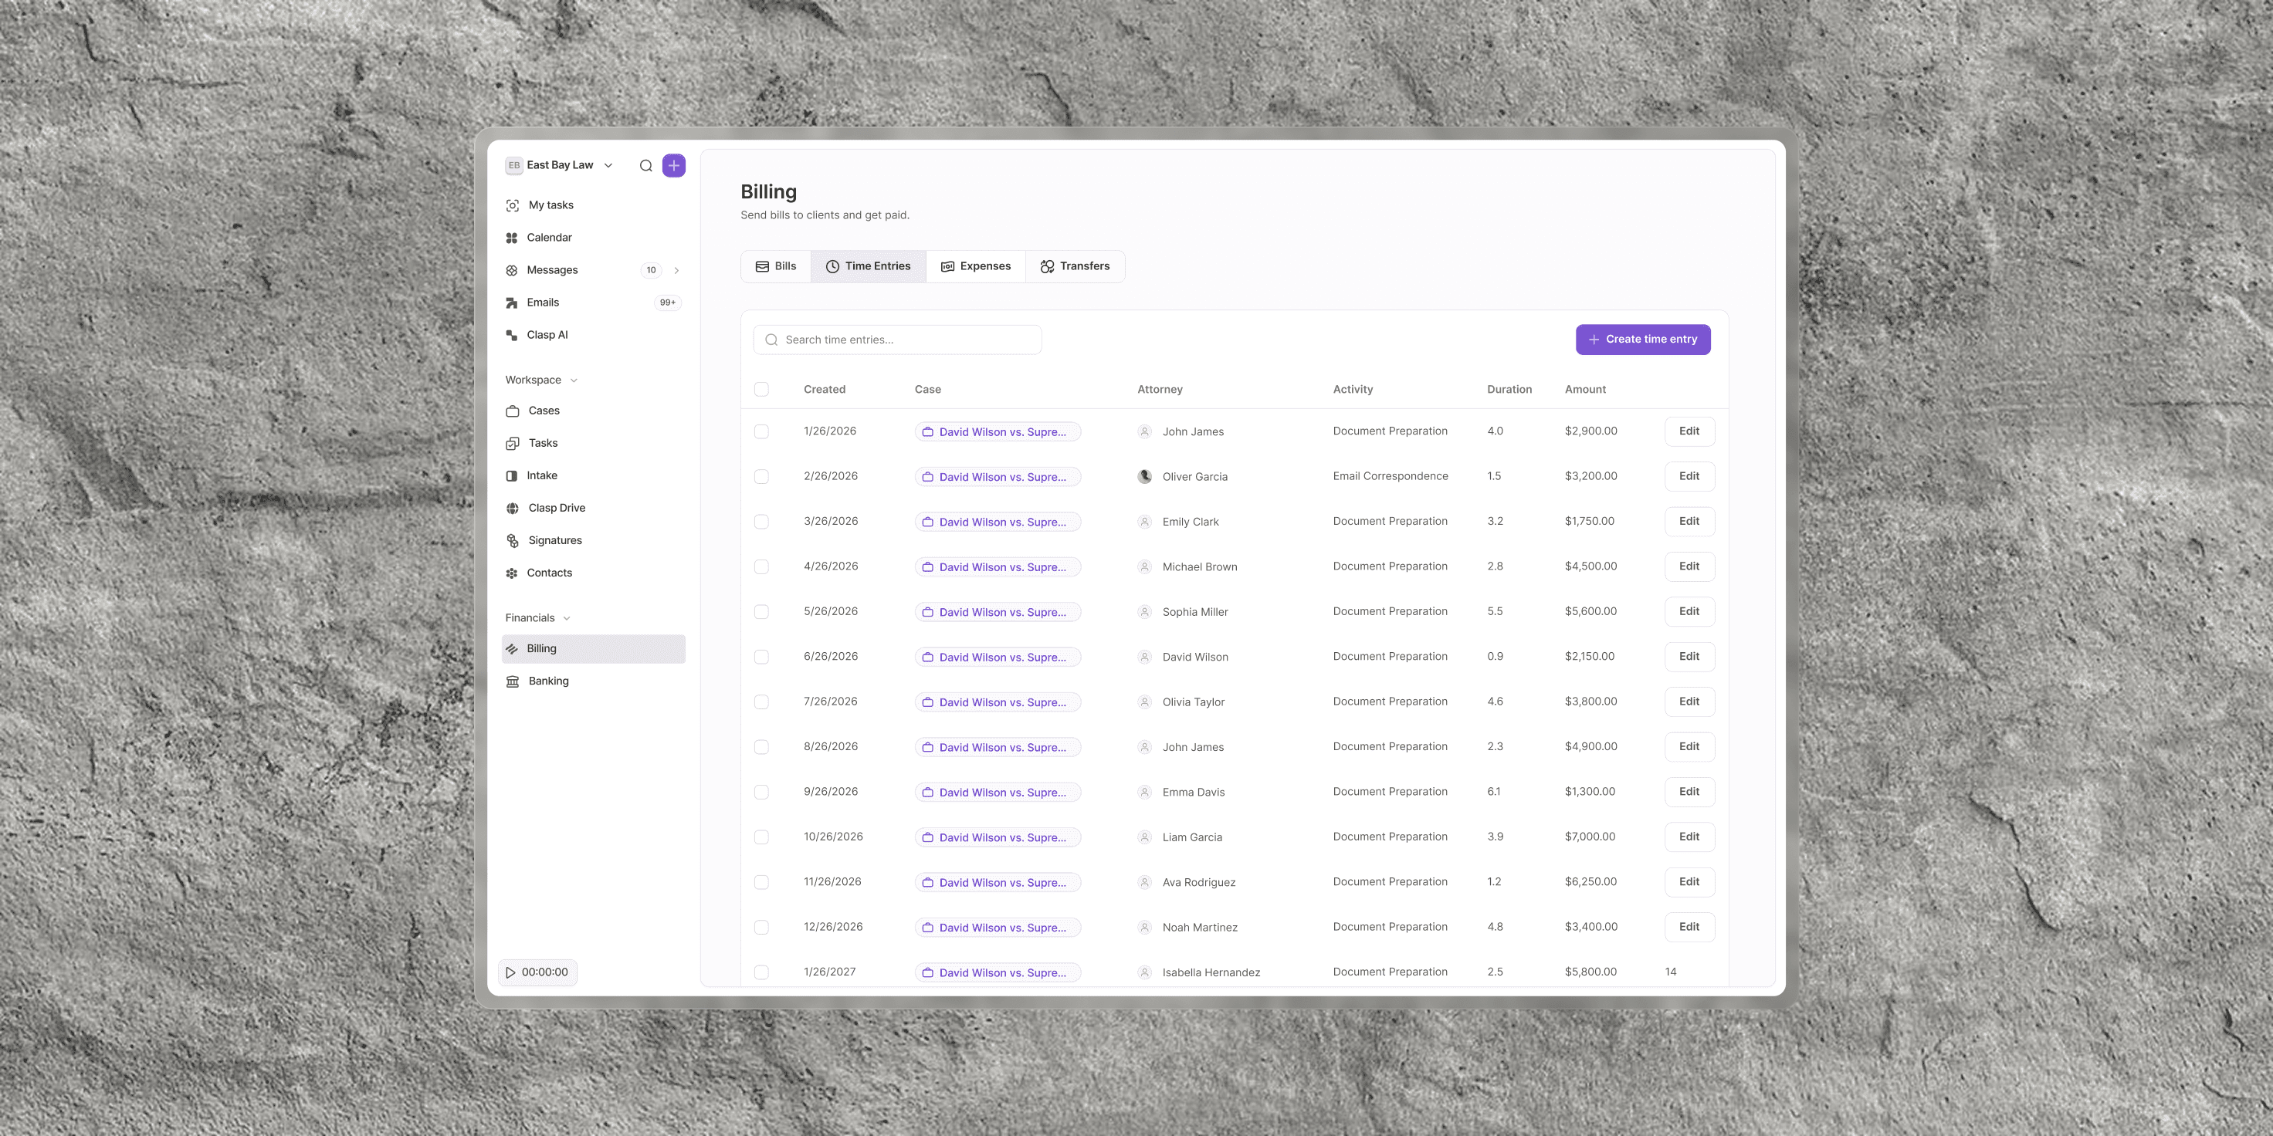Open Clasp AI in sidebar
The height and width of the screenshot is (1136, 2273).
[547, 335]
